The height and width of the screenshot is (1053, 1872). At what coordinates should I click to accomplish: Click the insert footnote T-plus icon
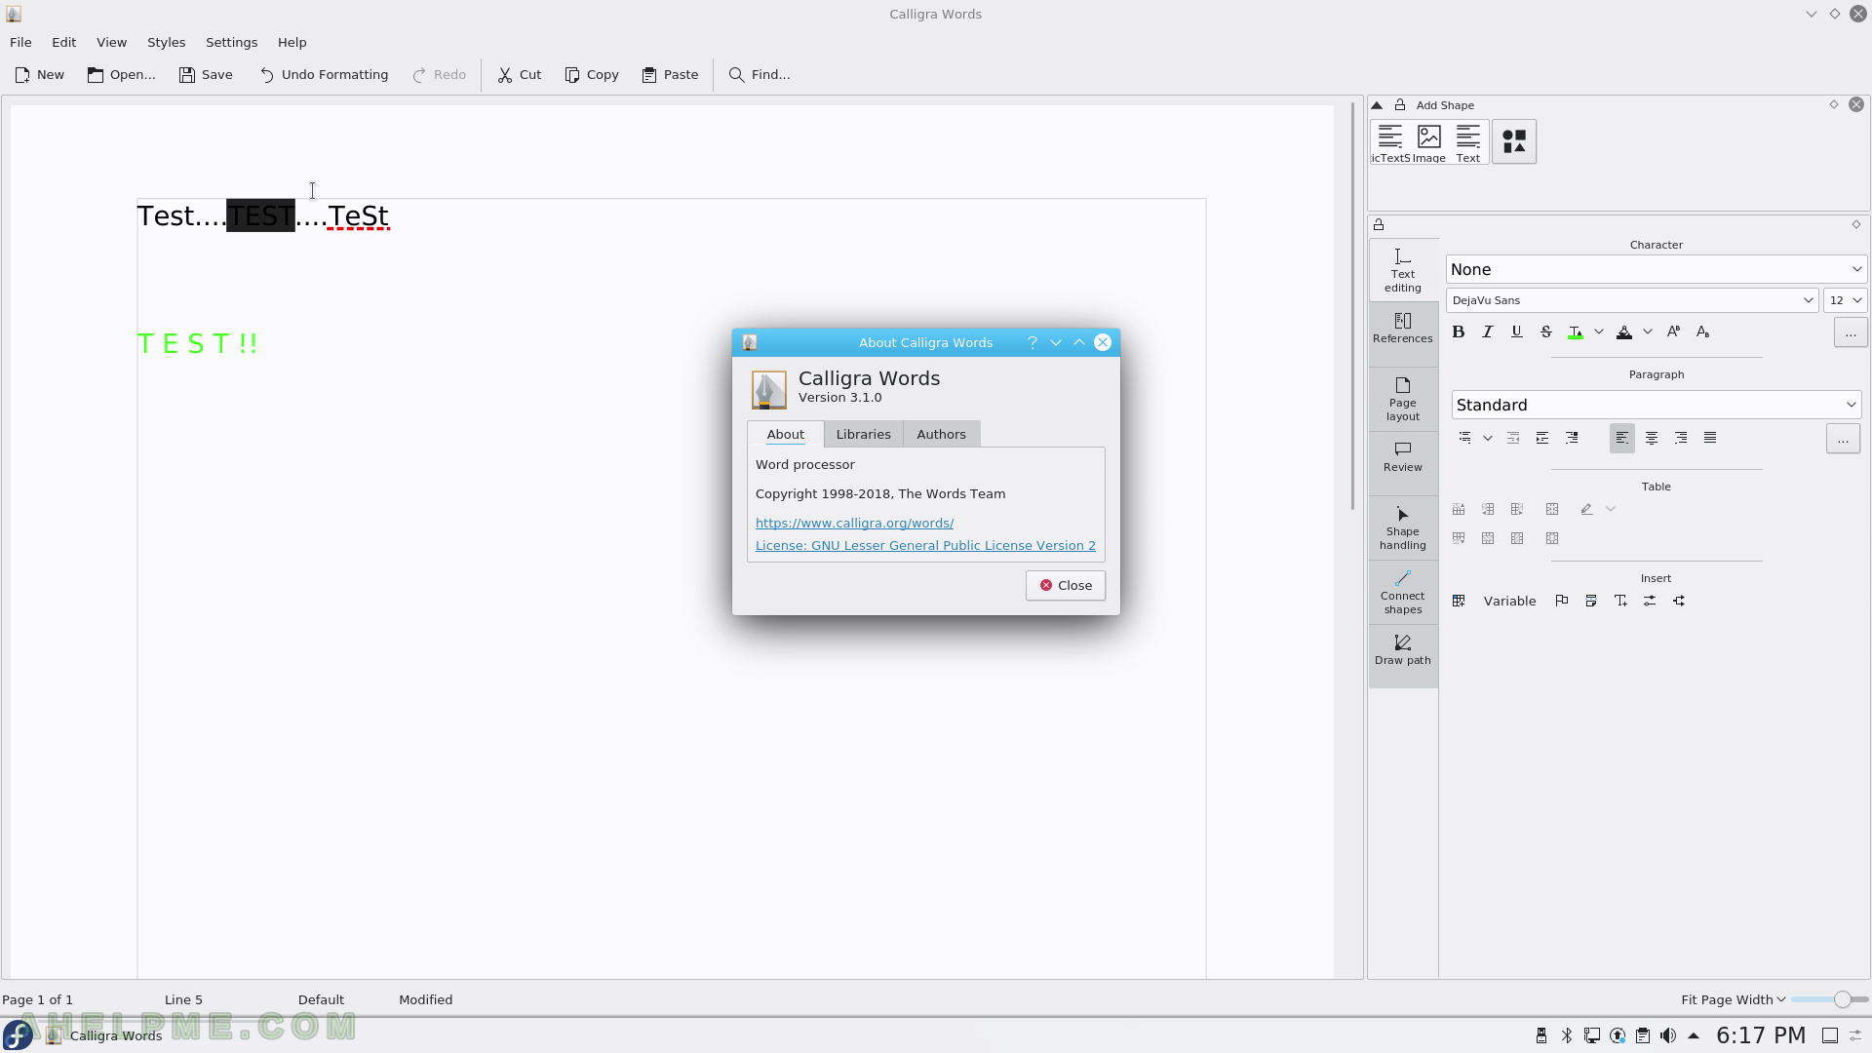pyautogui.click(x=1620, y=601)
